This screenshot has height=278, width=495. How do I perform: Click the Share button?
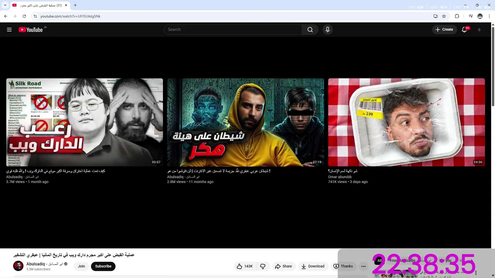[283, 266]
